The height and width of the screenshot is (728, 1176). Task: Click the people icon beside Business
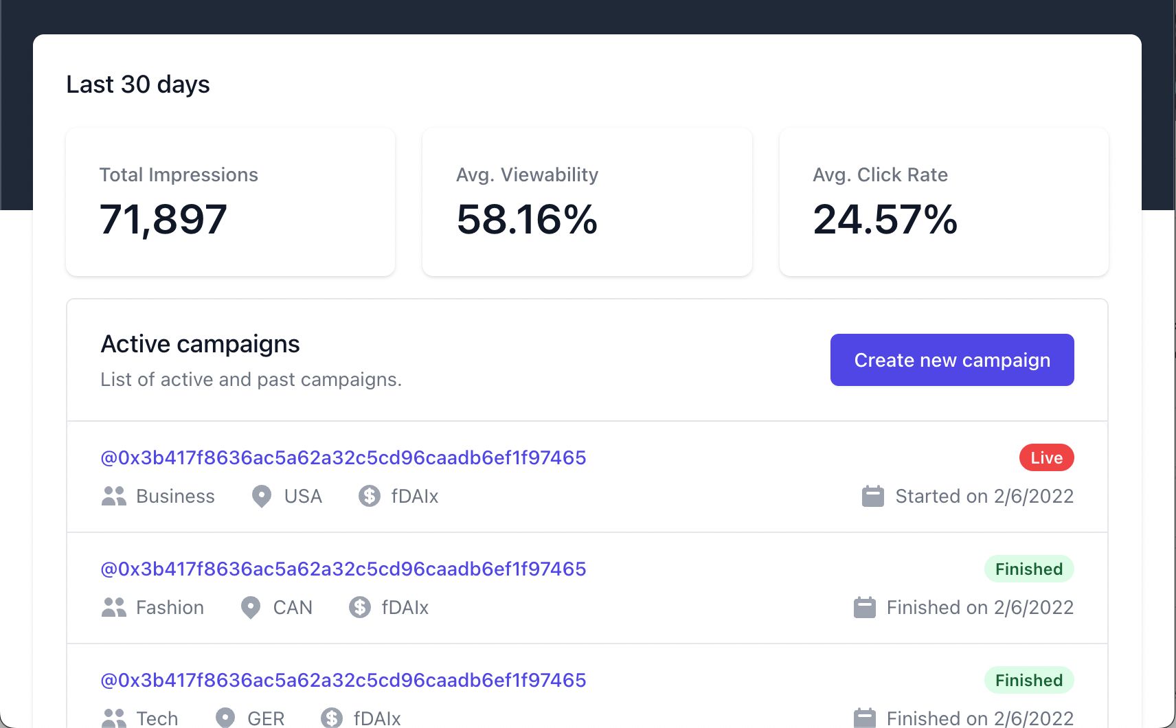click(114, 496)
